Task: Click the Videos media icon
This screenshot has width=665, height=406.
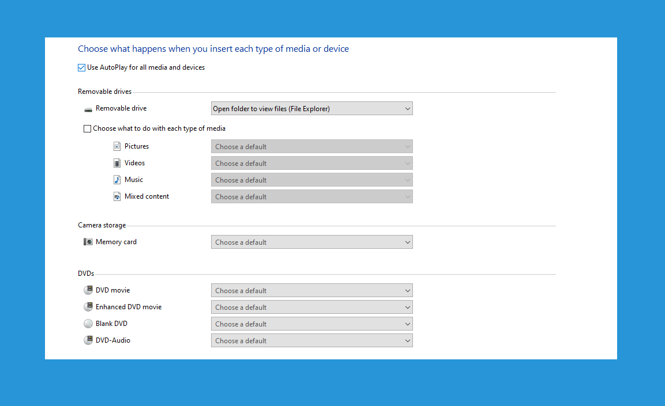Action: (x=117, y=163)
